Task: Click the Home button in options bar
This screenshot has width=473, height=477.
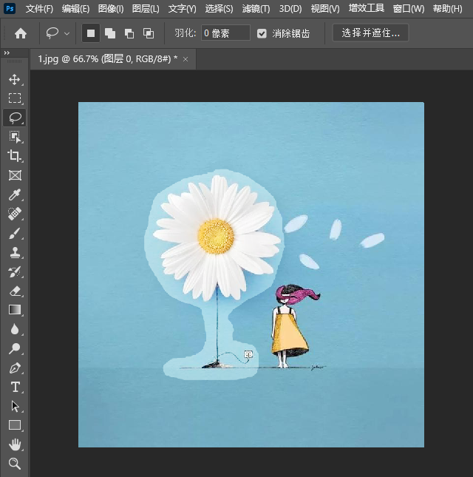Action: [21, 33]
